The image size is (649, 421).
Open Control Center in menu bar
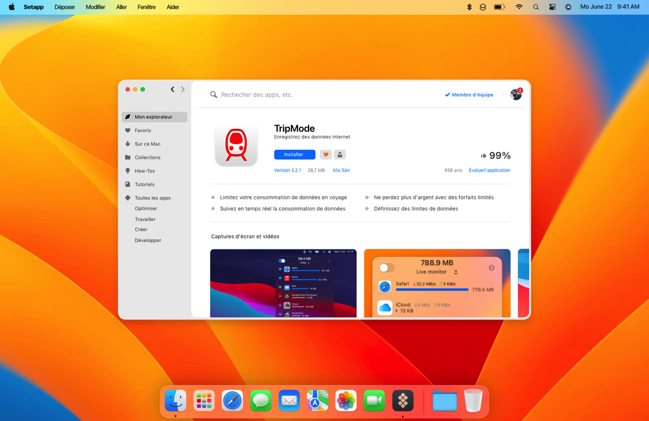pyautogui.click(x=552, y=7)
